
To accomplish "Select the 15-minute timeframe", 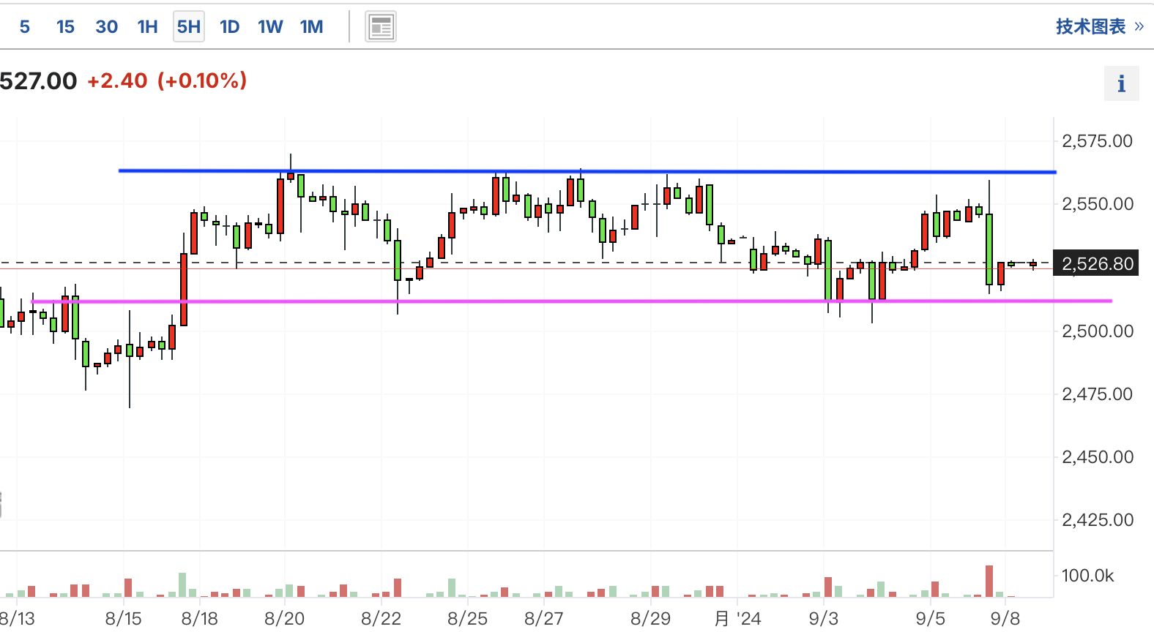I will [x=65, y=27].
